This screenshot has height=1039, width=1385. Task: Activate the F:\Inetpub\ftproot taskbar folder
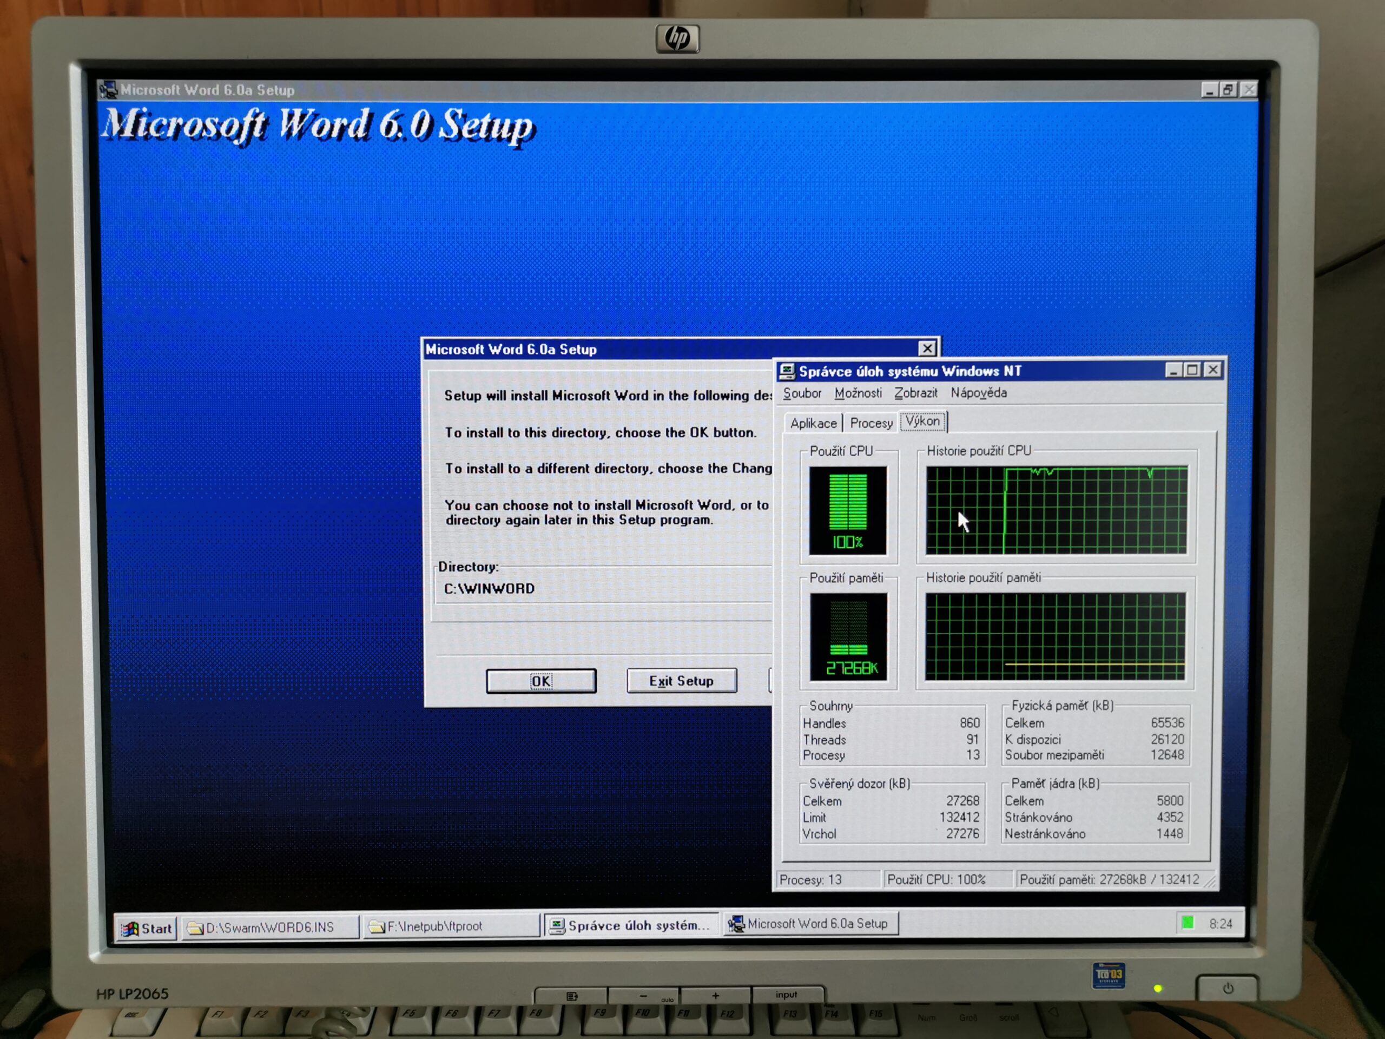[x=451, y=926]
